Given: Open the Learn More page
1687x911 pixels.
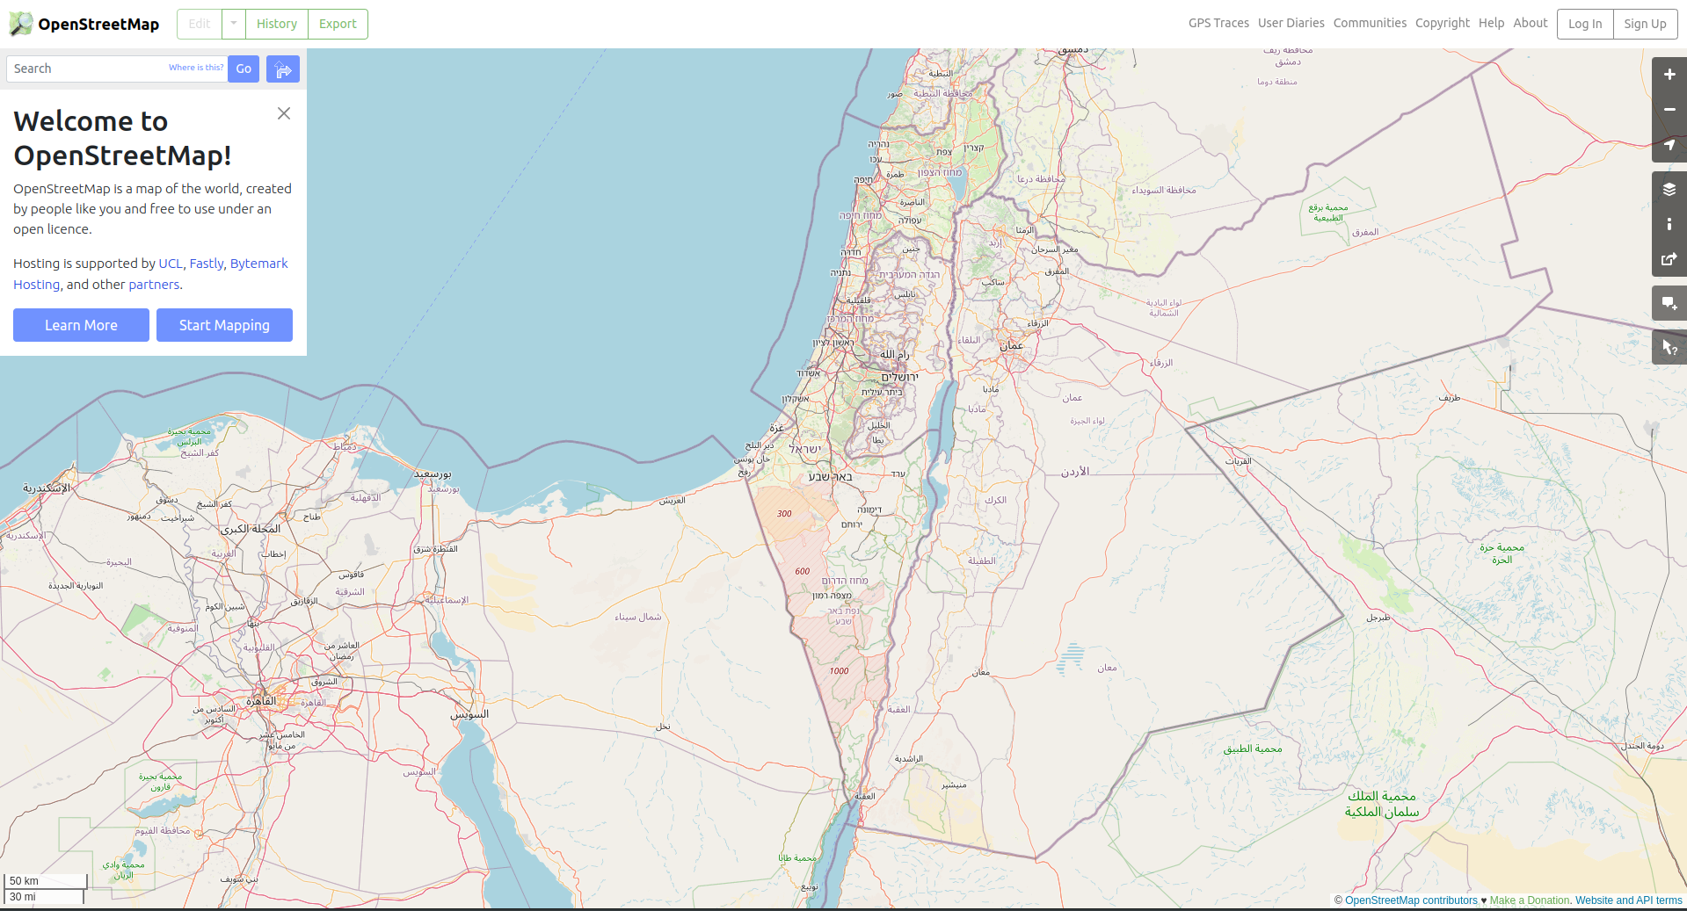Looking at the screenshot, I should tap(81, 325).
